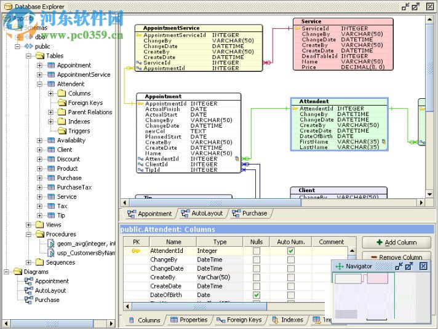
Task: Click the usp_CustomersByName procedure icon
Action: click(51, 253)
